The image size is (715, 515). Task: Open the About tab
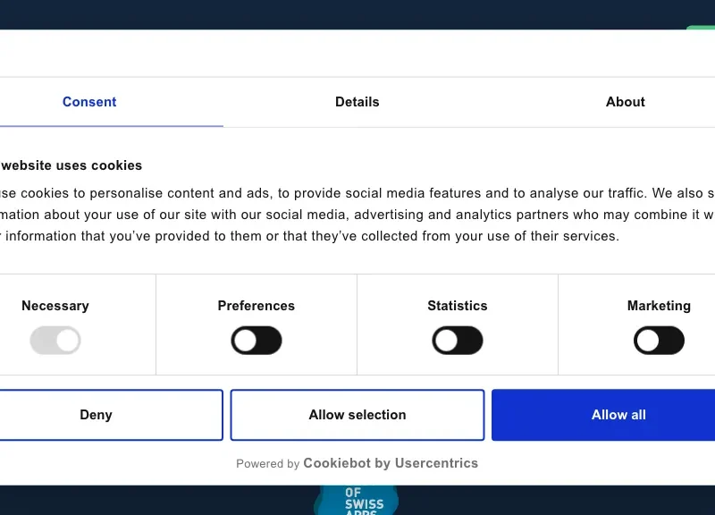pos(625,102)
